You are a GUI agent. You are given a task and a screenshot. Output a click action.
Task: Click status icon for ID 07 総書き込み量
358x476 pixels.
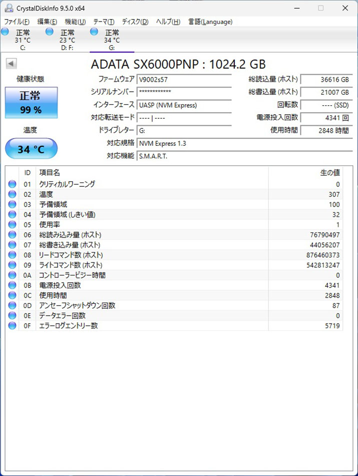12,245
